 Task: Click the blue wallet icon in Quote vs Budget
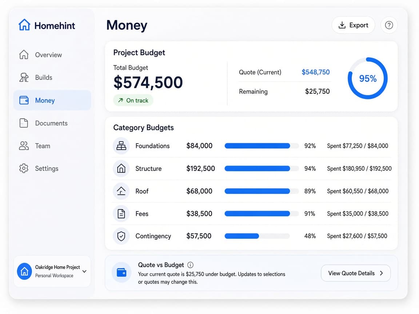[121, 273]
